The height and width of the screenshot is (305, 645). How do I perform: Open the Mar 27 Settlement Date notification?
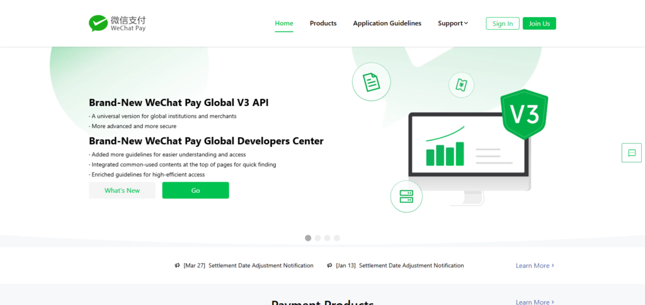tap(248, 265)
